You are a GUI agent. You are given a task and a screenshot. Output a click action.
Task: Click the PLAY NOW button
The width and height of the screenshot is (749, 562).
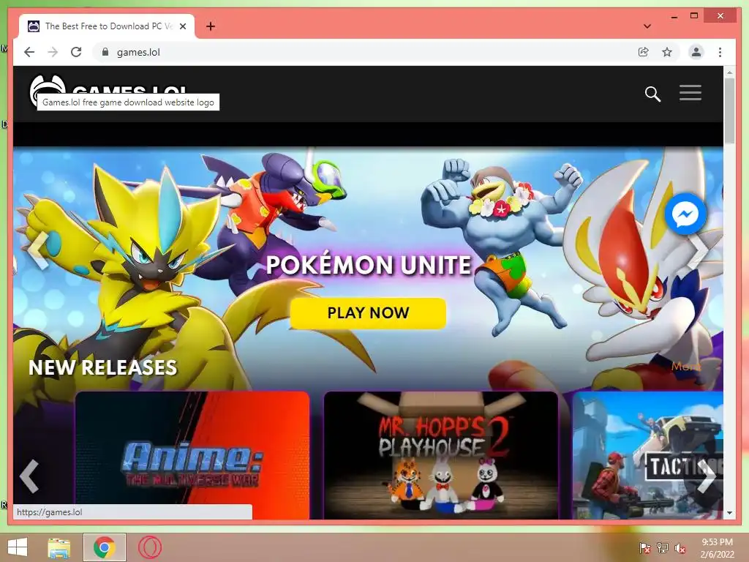point(368,313)
